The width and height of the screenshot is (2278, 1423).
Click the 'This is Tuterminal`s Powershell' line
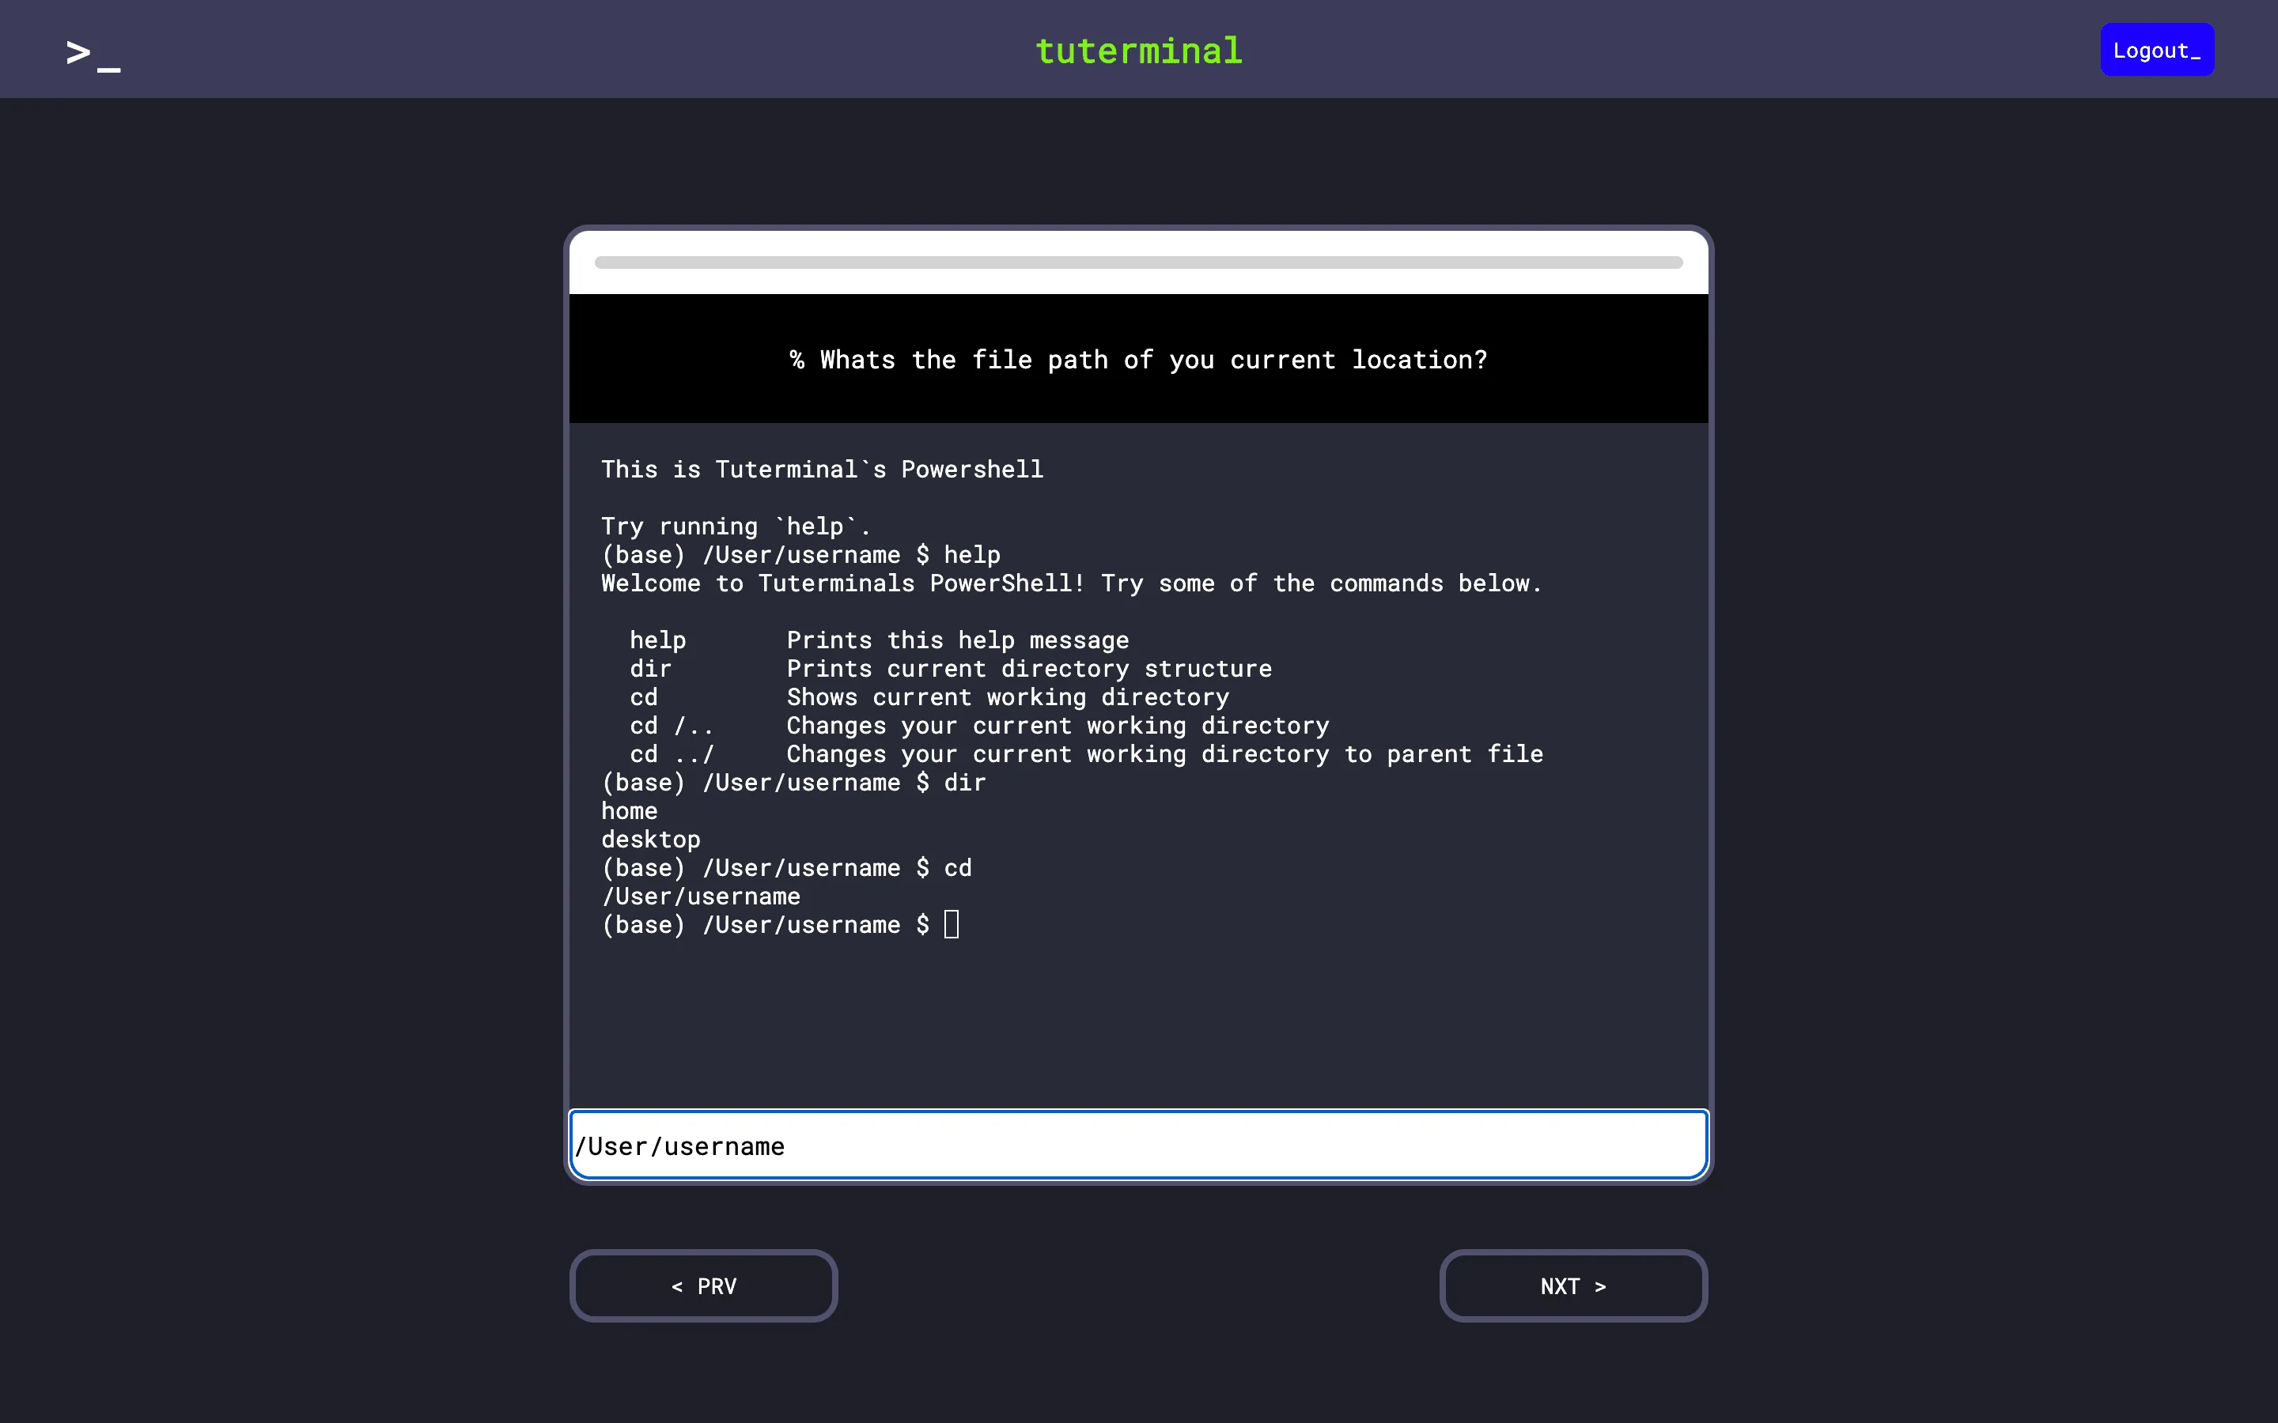(x=822, y=470)
